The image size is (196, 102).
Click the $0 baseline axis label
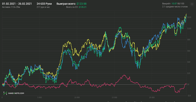[188, 84]
